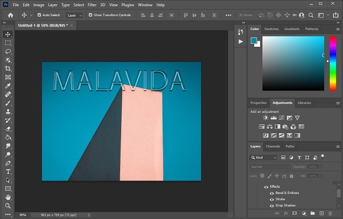Open the status bar info arrow
Screen dimensions: 343x219
(x=88, y=215)
